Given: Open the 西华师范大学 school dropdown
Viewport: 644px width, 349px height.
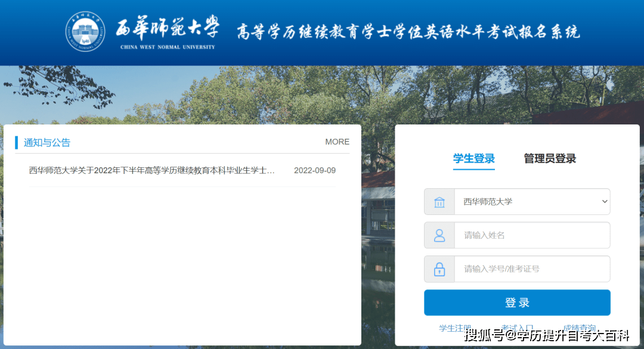Looking at the screenshot, I should [x=532, y=201].
